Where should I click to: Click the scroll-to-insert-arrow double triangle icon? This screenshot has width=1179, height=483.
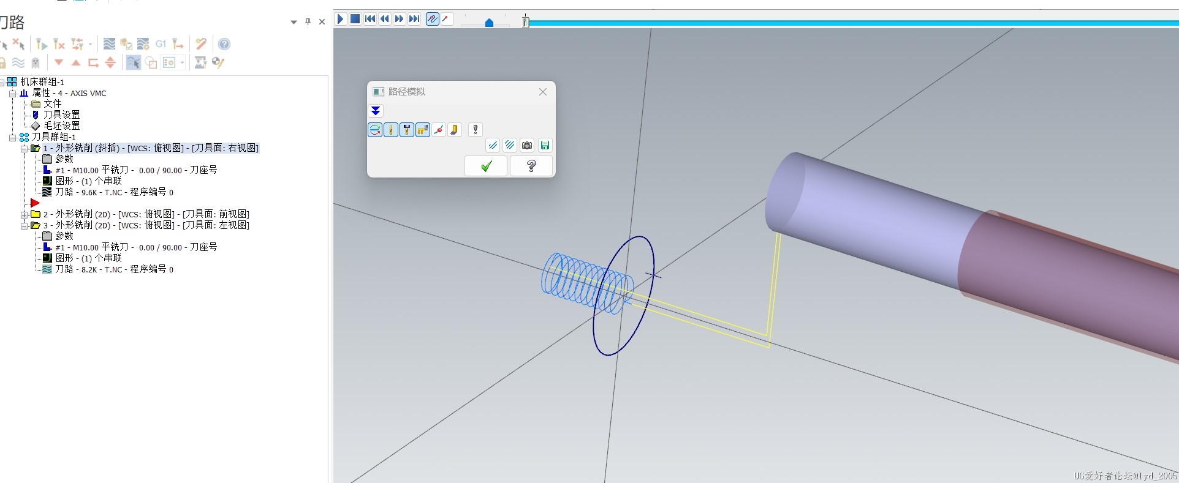tap(110, 62)
